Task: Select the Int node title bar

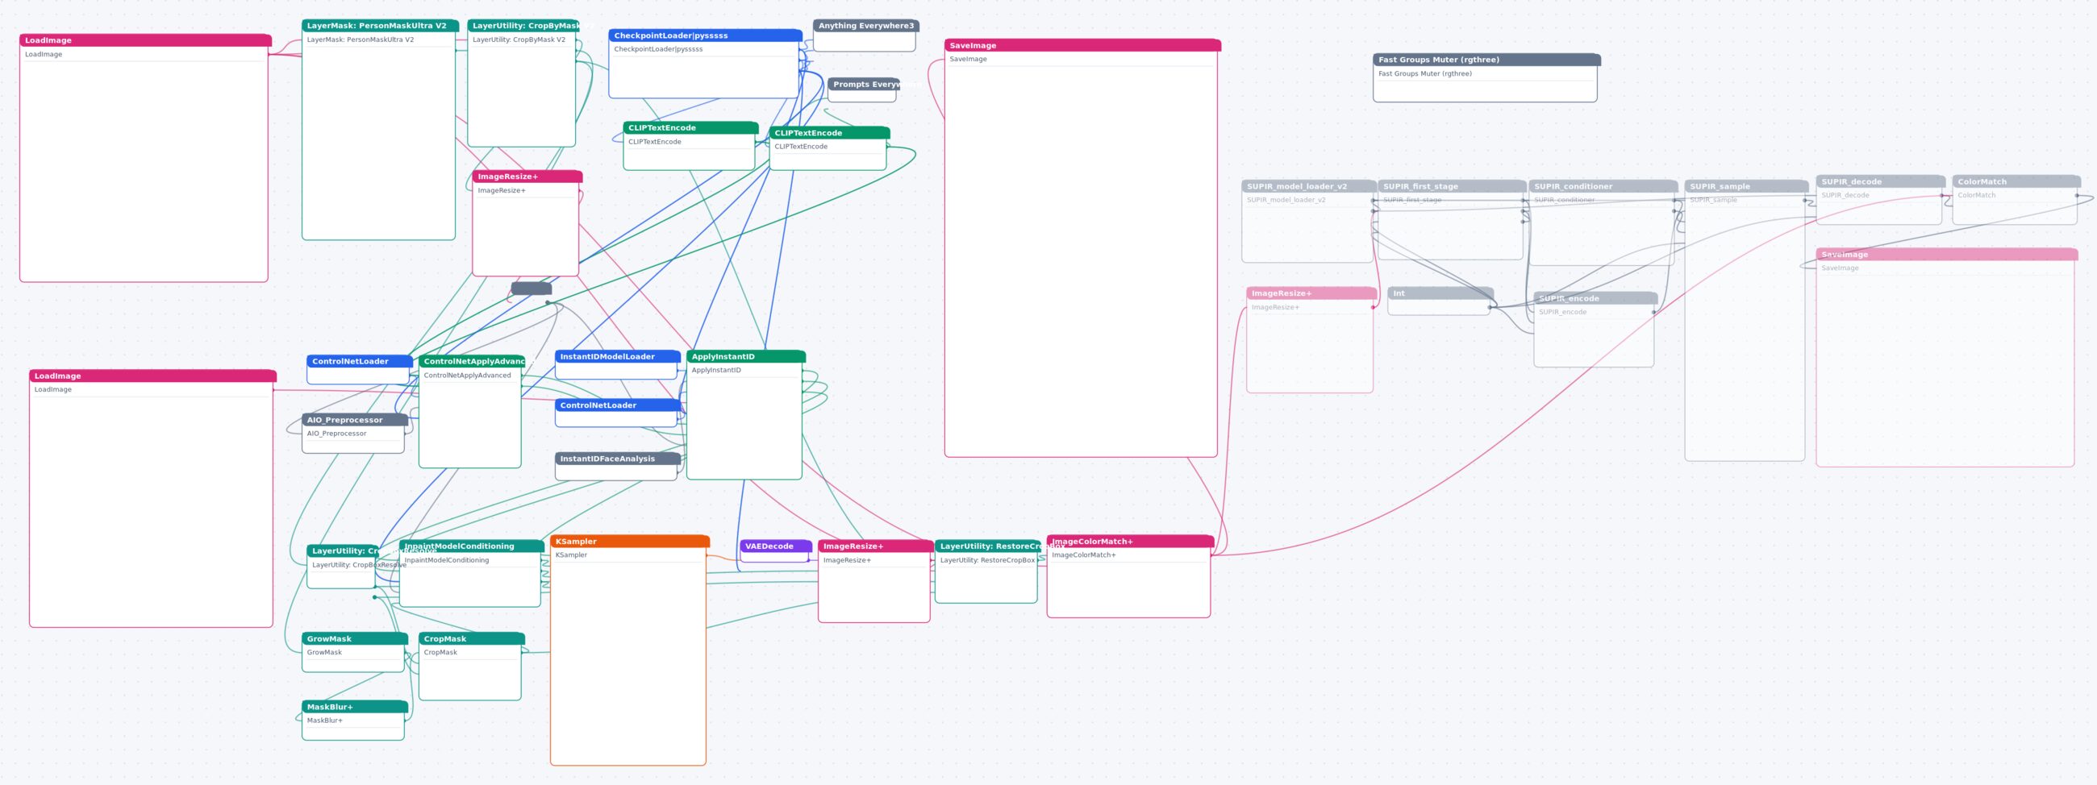Action: pyautogui.click(x=1440, y=293)
